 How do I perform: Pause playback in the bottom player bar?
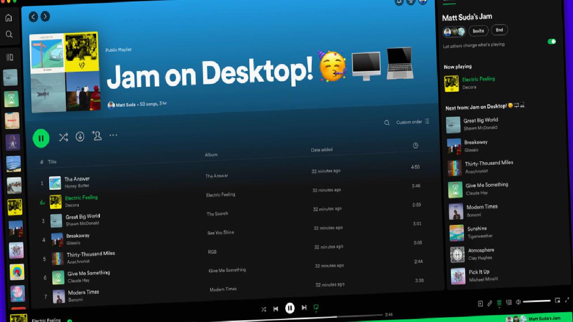[290, 308]
